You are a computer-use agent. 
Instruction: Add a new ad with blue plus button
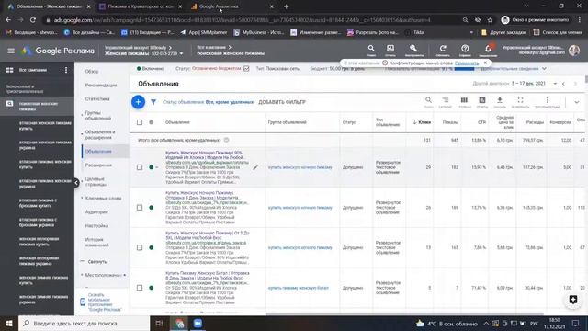[138, 102]
